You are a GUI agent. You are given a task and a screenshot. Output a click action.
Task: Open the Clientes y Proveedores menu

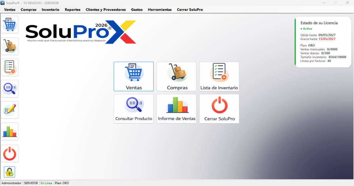tap(106, 10)
